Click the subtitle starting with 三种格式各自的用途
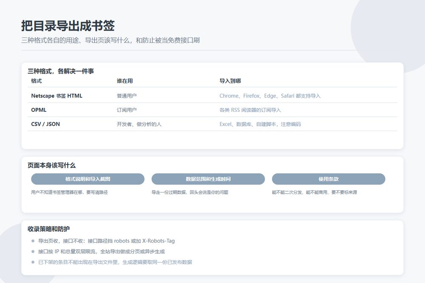425x283 pixels. coord(110,40)
